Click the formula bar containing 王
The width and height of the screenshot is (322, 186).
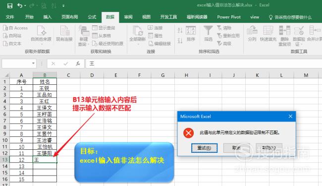(204, 63)
